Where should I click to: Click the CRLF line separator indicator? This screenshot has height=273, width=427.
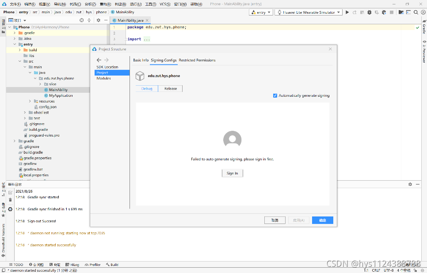pos(376,270)
